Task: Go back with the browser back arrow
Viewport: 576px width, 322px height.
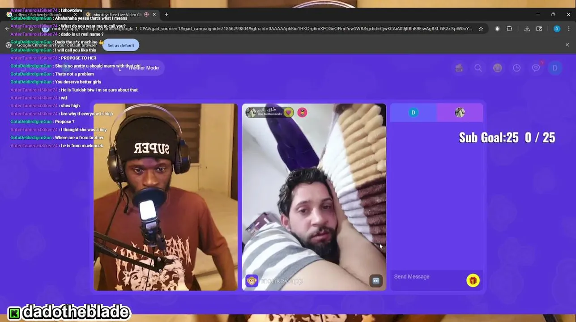Action: [8, 29]
